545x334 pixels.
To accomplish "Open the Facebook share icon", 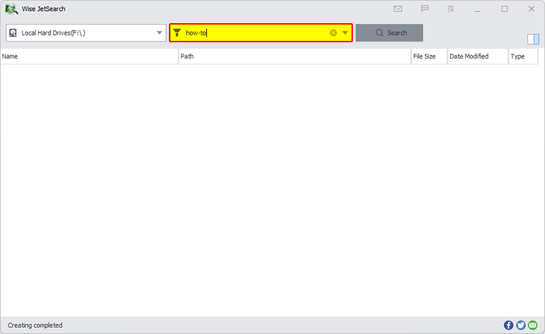I will (x=508, y=325).
